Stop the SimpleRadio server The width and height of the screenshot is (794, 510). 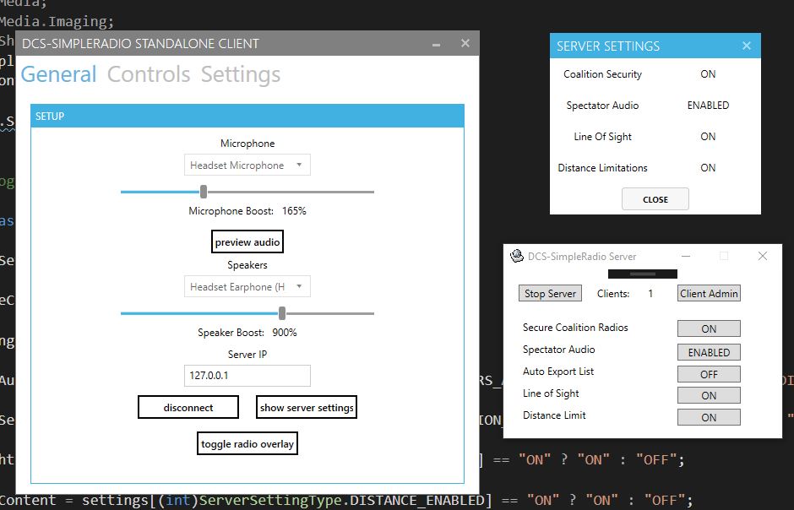click(551, 294)
